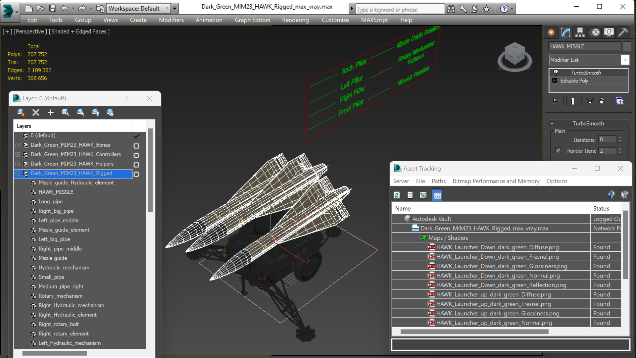The image size is (636, 358).
Task: Click Save File icon in toolbar
Action: (x=52, y=8)
